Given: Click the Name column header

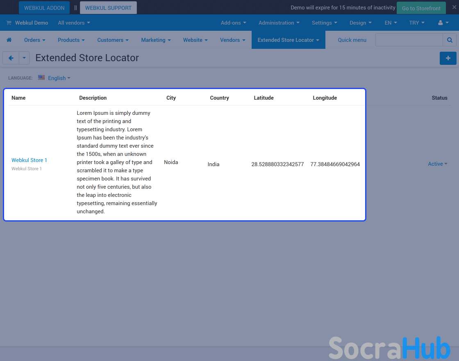Looking at the screenshot, I should [x=18, y=98].
